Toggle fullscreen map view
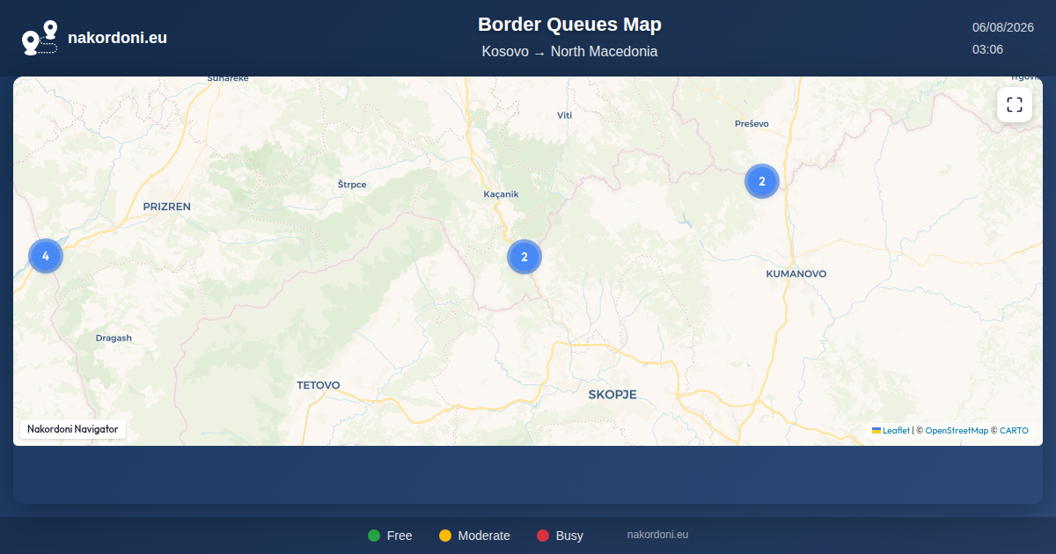Screen dimensions: 1056x554 click(x=1015, y=105)
